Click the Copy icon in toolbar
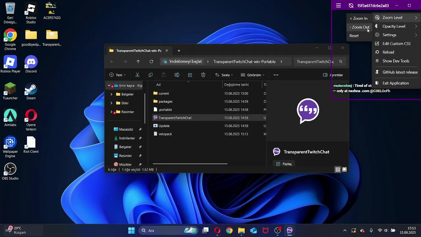 (x=151, y=75)
